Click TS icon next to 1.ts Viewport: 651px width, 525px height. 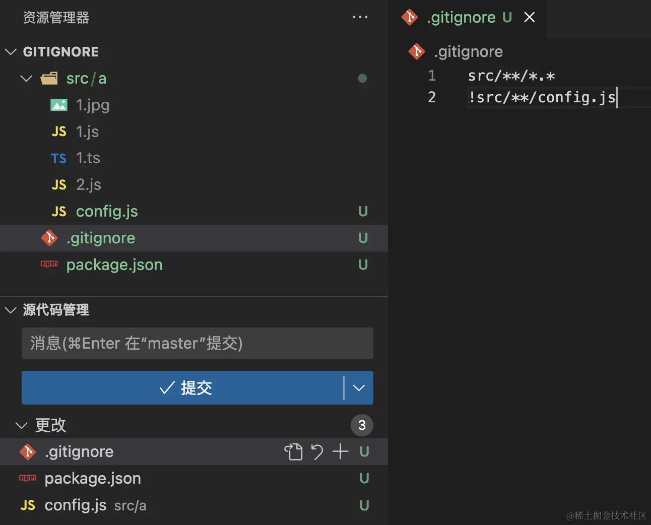click(59, 158)
